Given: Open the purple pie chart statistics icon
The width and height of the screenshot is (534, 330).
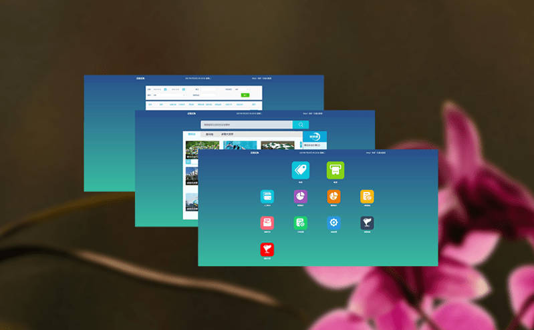Looking at the screenshot, I should [x=300, y=196].
